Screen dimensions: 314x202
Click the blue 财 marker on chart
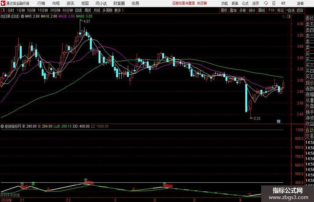point(278,121)
